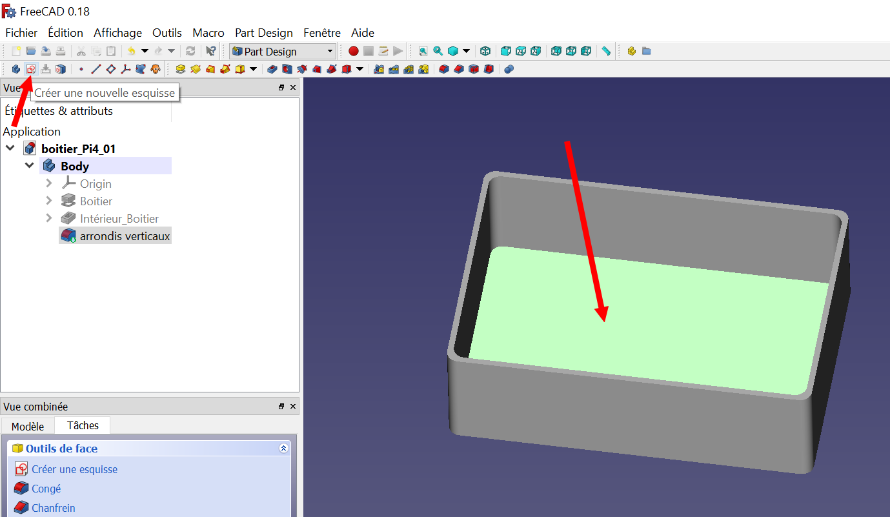This screenshot has height=517, width=890.
Task: Click the Draft toolbar icon
Action: (474, 69)
